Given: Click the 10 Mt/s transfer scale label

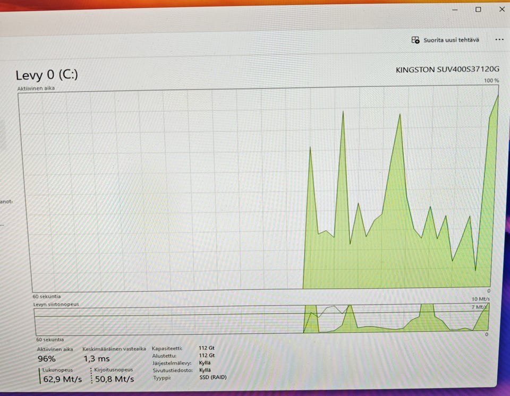Looking at the screenshot, I should [480, 299].
